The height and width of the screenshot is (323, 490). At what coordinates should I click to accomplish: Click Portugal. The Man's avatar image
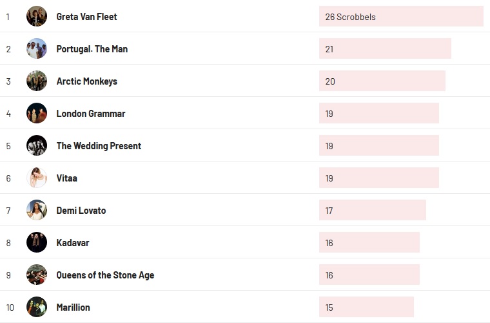point(37,48)
